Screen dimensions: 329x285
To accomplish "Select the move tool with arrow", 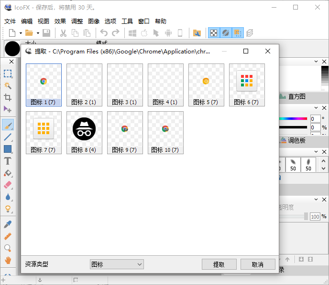I will pos(8,109).
